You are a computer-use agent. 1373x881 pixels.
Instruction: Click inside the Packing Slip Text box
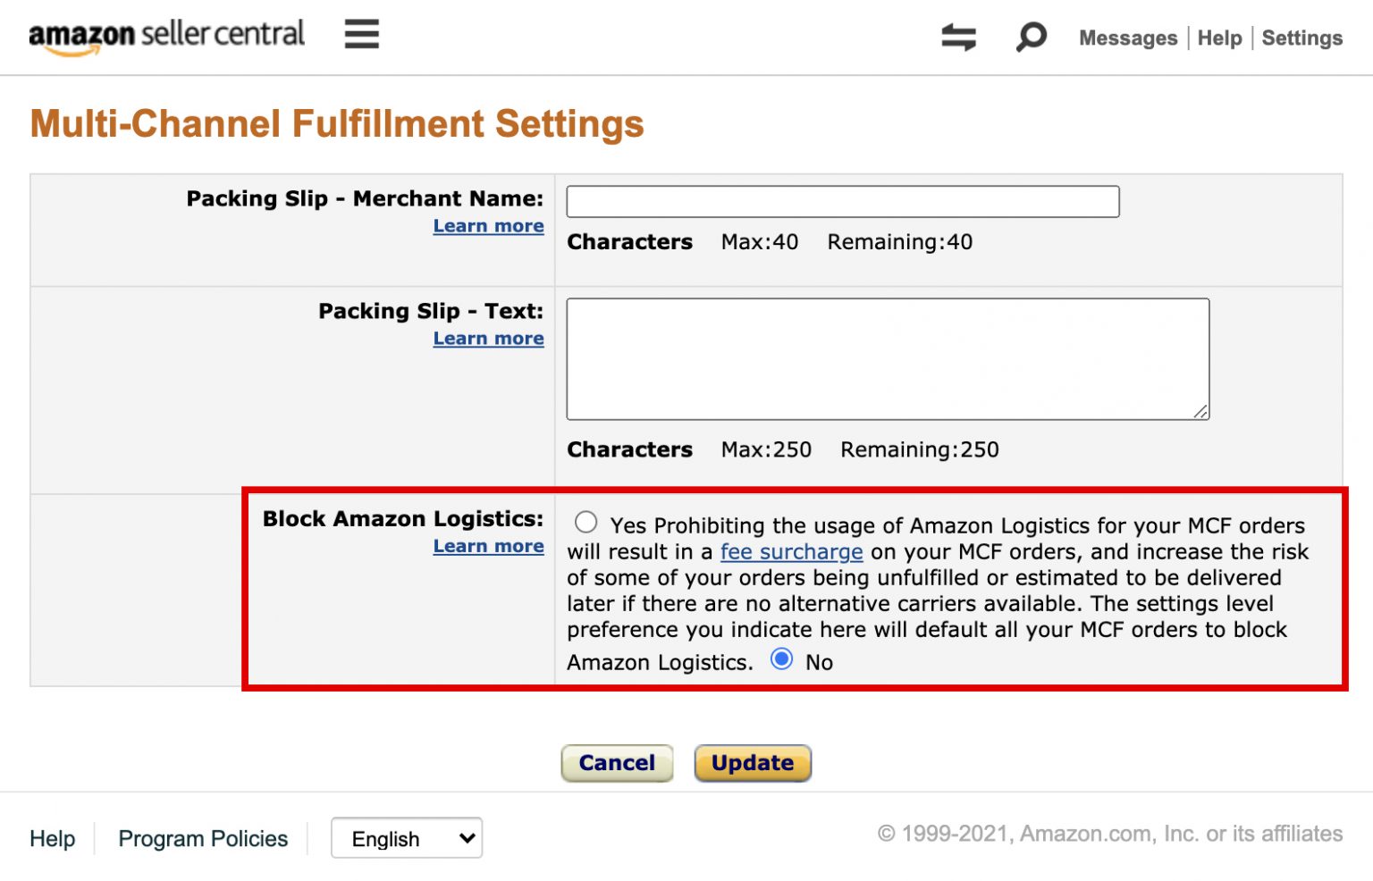click(887, 357)
